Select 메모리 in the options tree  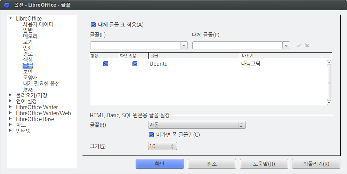click(x=30, y=36)
